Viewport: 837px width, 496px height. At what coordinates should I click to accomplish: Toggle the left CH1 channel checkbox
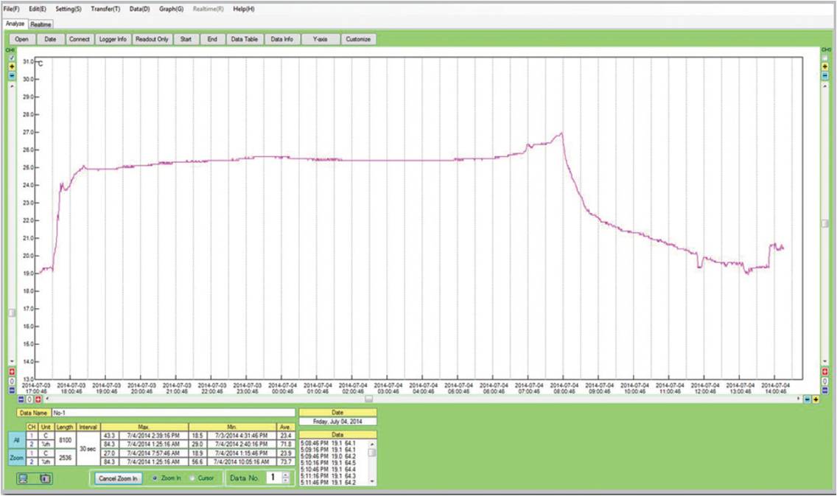point(11,57)
